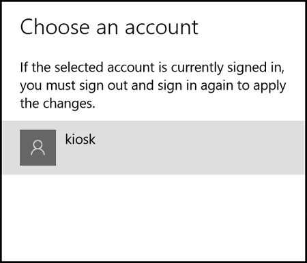Screen dimensions: 307x263
Task: Click the blank space right of heading
Action: point(250,27)
